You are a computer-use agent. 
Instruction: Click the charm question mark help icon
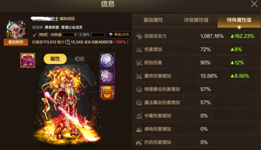coord(68,42)
